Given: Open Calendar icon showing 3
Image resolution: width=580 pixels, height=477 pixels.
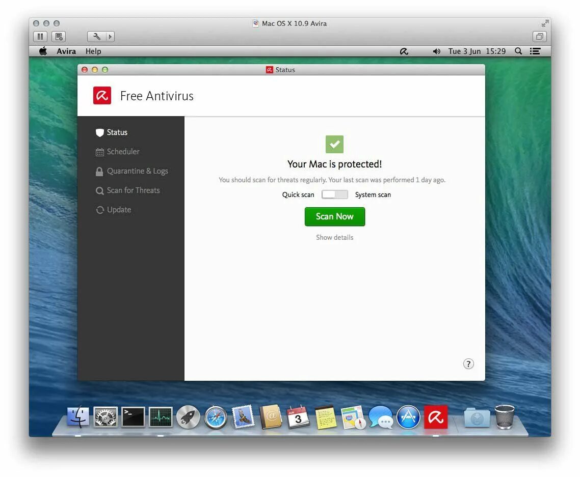Looking at the screenshot, I should click(298, 417).
